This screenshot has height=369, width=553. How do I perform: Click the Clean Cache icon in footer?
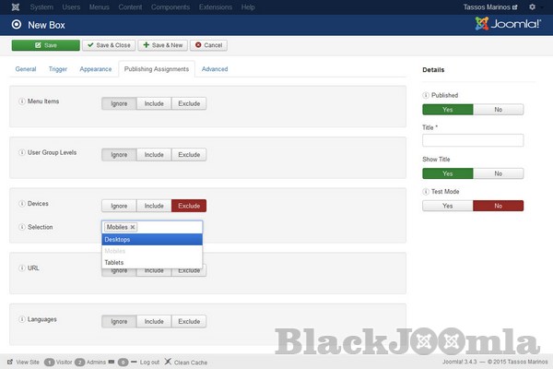pyautogui.click(x=168, y=363)
